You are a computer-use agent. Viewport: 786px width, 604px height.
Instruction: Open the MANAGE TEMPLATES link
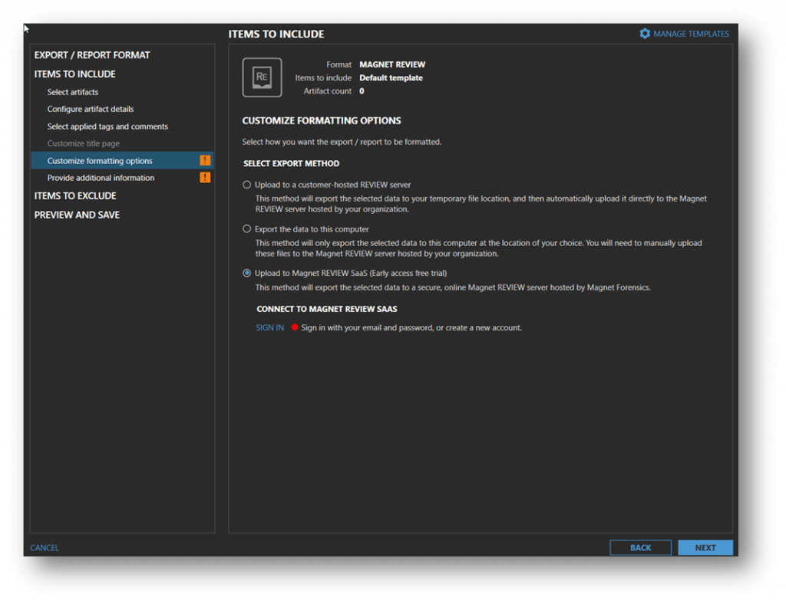point(691,34)
